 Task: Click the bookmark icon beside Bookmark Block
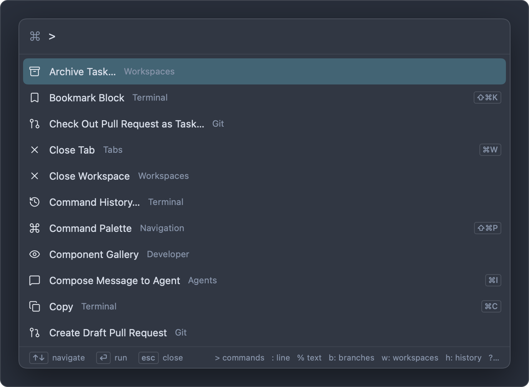[35, 98]
